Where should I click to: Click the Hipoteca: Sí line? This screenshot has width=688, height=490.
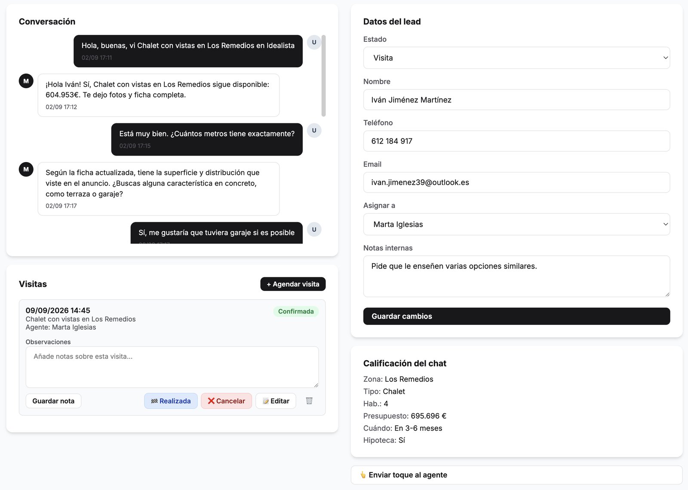tap(384, 440)
